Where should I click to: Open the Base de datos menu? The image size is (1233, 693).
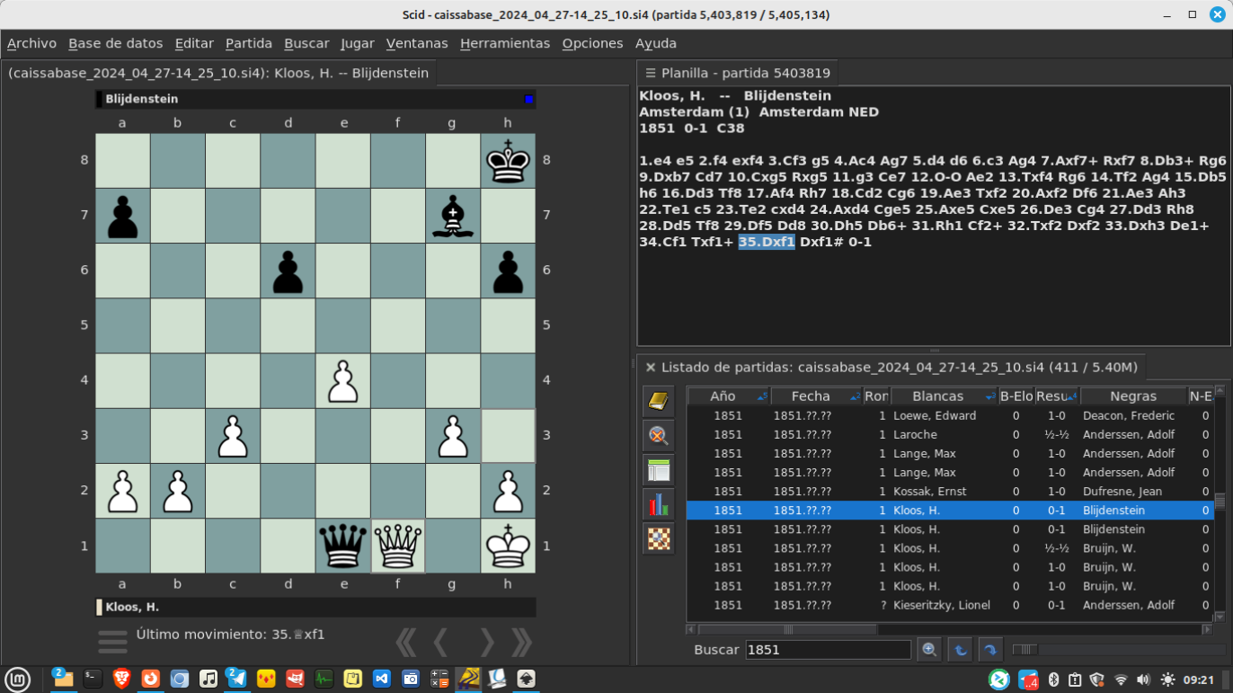116,43
